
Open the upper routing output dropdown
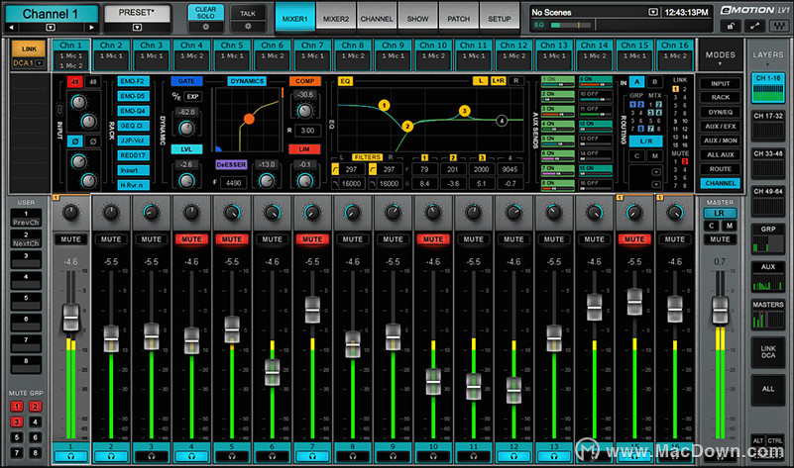[x=656, y=172]
